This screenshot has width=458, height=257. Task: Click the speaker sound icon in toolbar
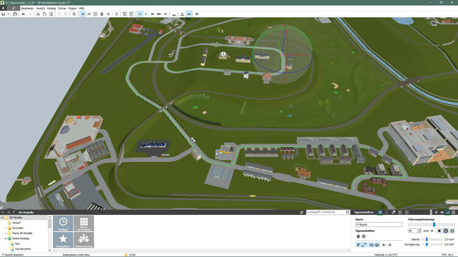pos(197,13)
